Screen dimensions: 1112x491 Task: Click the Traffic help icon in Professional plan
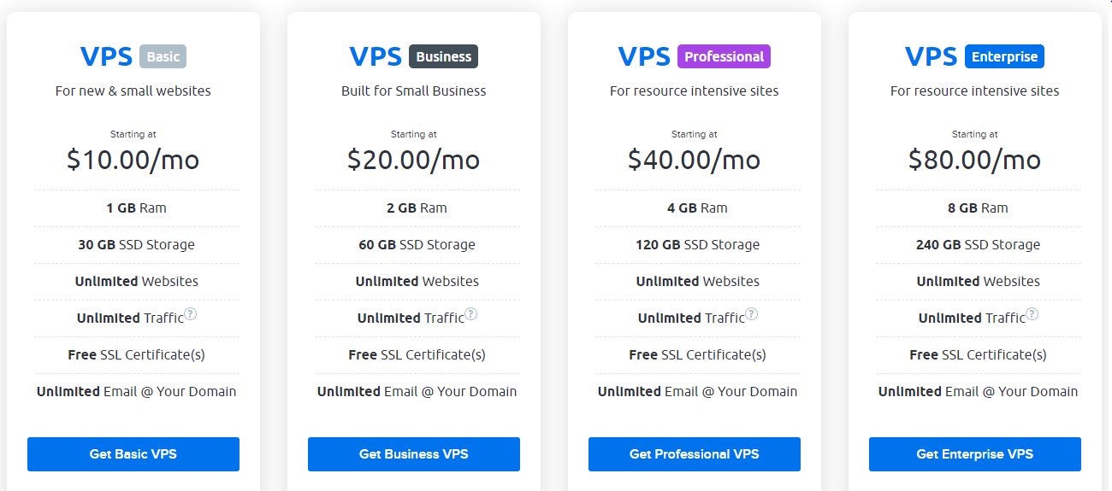click(752, 314)
